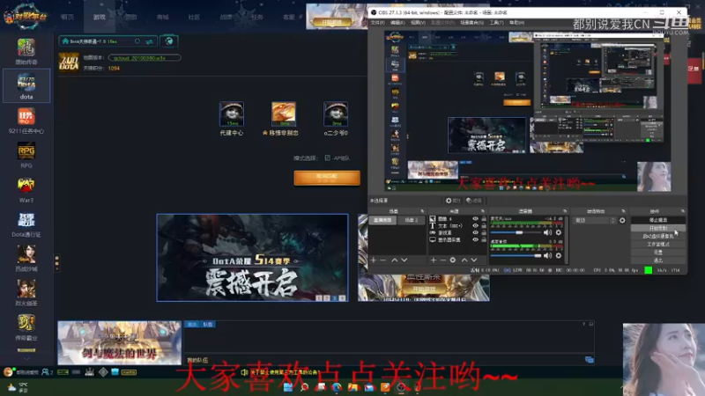
Task: Open source properties gear below OBS sources list
Action: (x=453, y=260)
